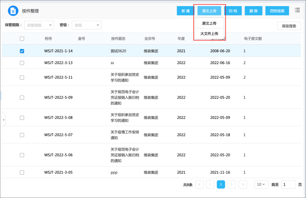Screen dimensions: 306x198
Task: Click the blue document icon beside 按件整理
Action: point(13,11)
